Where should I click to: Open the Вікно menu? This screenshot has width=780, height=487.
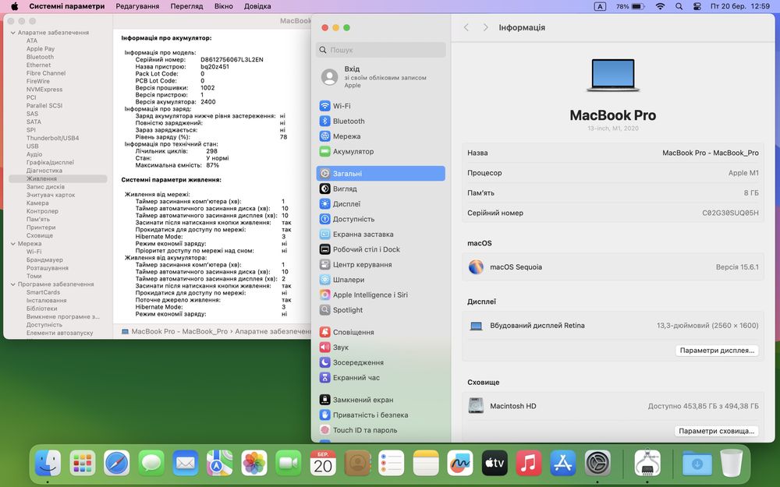(x=224, y=6)
